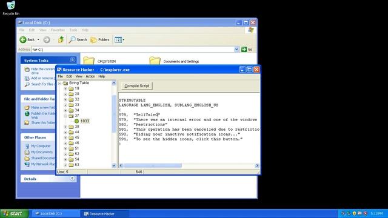388x218 pixels.
Task: Toggle the Folders pane in Explorer toolbar
Action: tap(100, 39)
